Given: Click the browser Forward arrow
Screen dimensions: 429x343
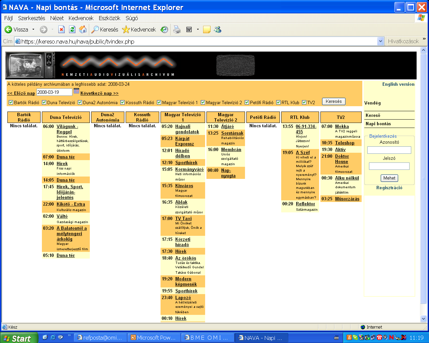Looking at the screenshot, I should pos(44,29).
